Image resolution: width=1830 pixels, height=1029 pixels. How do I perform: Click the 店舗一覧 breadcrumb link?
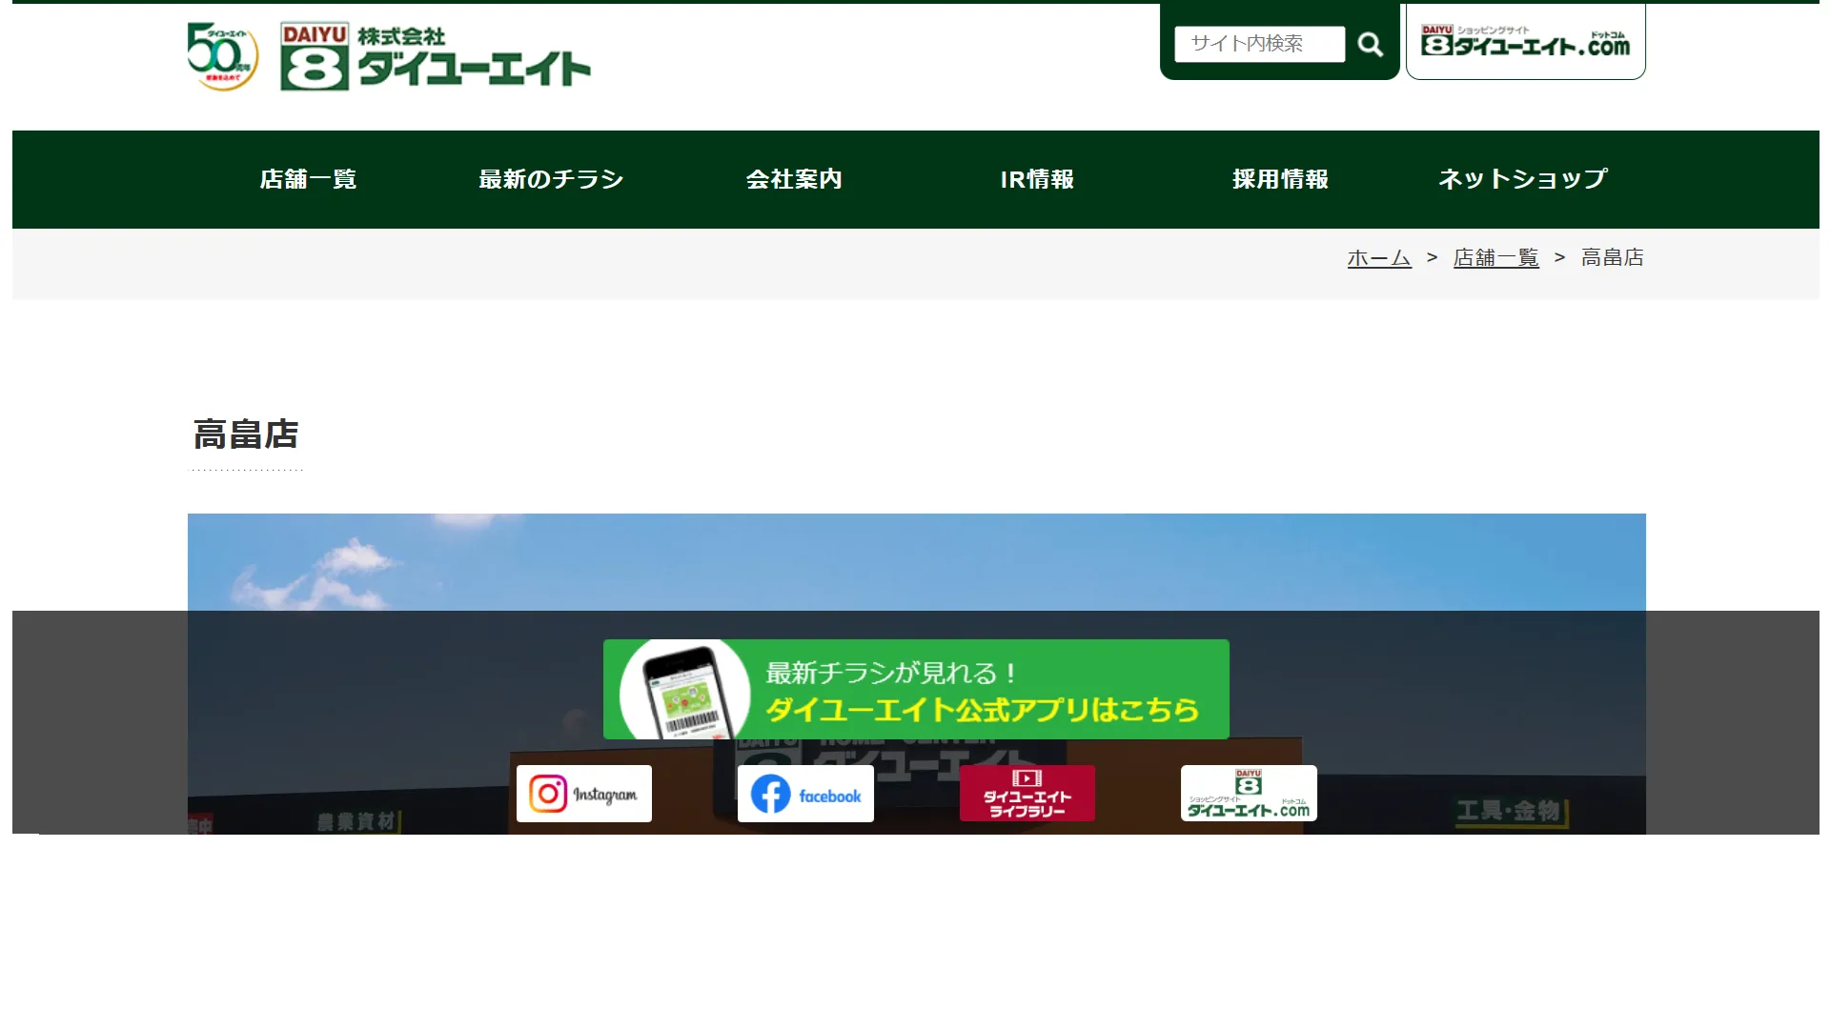(x=1495, y=257)
